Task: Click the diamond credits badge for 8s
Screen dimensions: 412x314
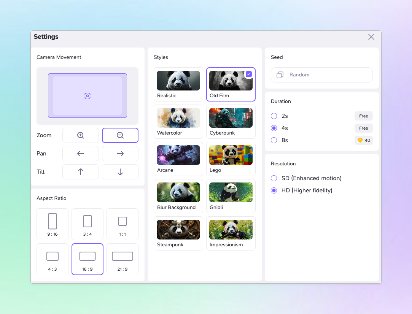Action: pyautogui.click(x=364, y=140)
